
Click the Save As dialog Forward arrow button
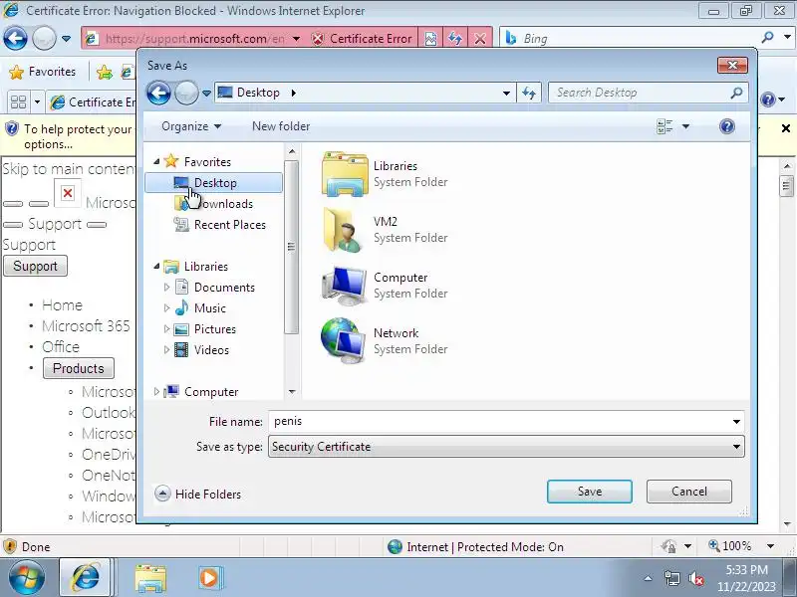point(186,93)
